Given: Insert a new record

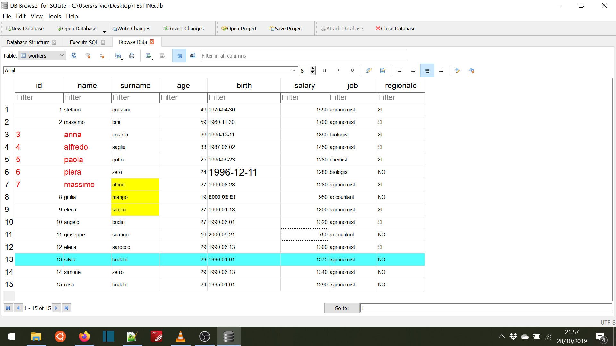Looking at the screenshot, I should tap(149, 55).
